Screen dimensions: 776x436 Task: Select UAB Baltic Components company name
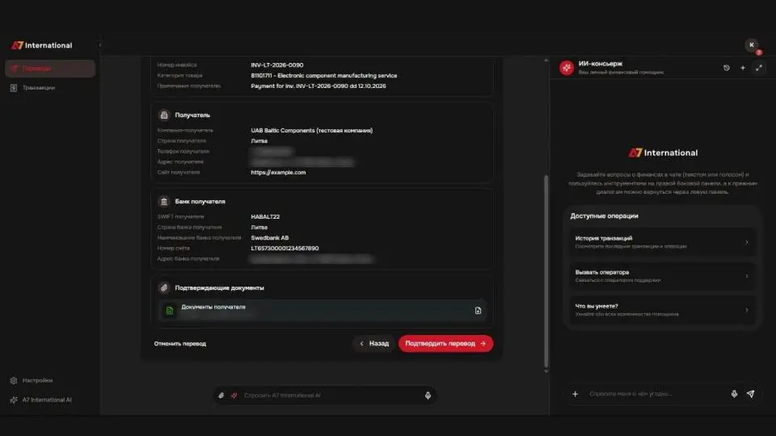[311, 131]
